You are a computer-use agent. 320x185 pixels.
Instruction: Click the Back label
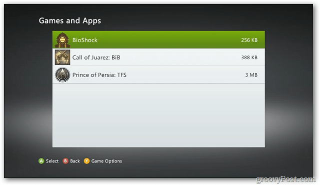75,161
